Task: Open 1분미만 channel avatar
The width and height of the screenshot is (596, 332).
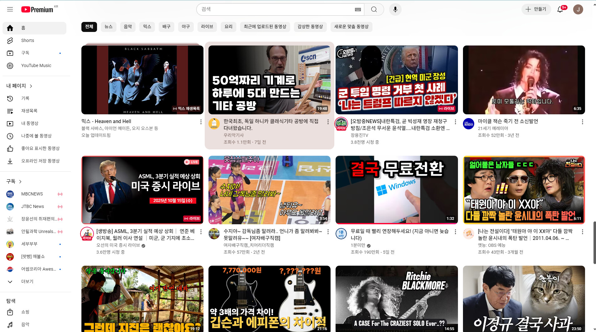Action: point(341,233)
